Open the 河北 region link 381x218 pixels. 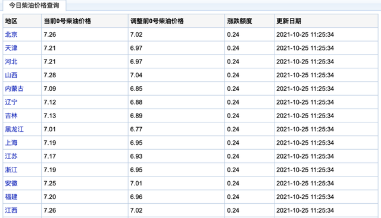pos(11,62)
